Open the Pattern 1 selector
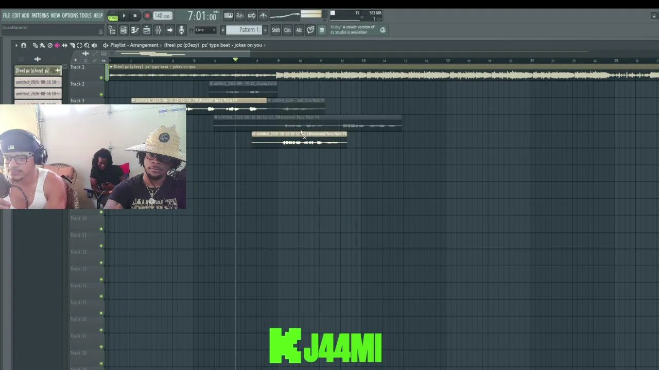 click(245, 30)
